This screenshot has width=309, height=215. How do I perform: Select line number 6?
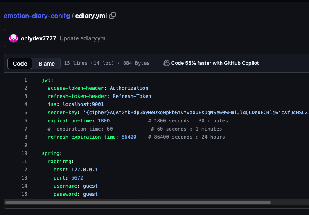tap(26, 121)
